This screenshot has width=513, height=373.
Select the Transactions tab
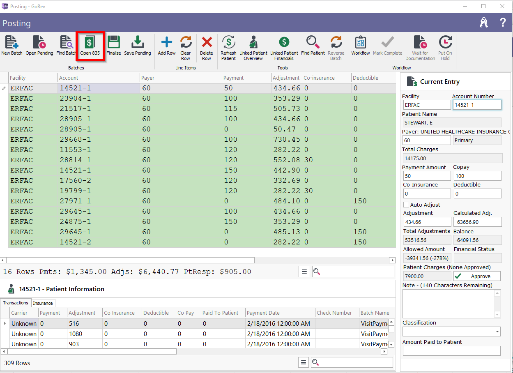click(x=16, y=303)
